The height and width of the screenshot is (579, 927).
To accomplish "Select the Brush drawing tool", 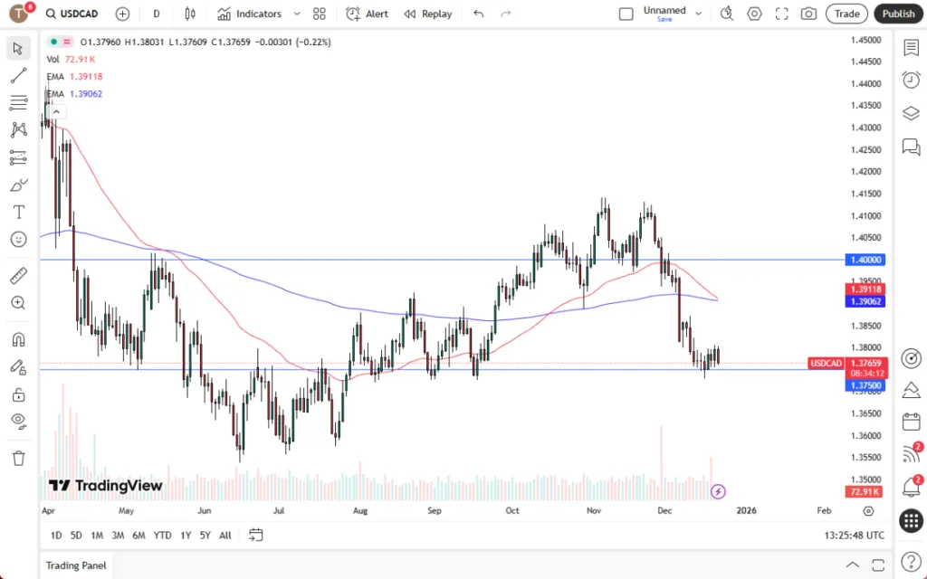I will 18,185.
